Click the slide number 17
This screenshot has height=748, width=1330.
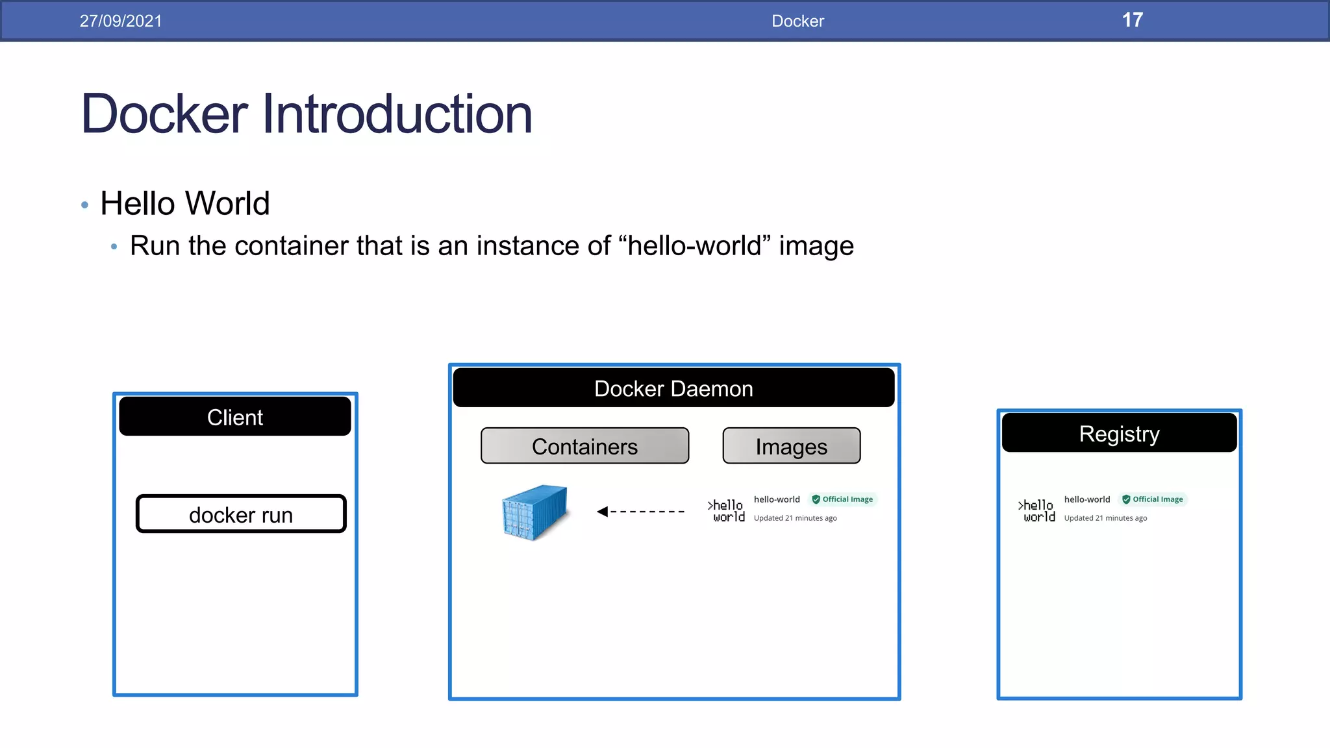coord(1132,20)
